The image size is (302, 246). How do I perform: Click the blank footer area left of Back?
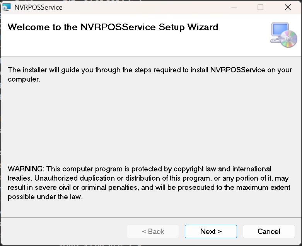[62, 231]
